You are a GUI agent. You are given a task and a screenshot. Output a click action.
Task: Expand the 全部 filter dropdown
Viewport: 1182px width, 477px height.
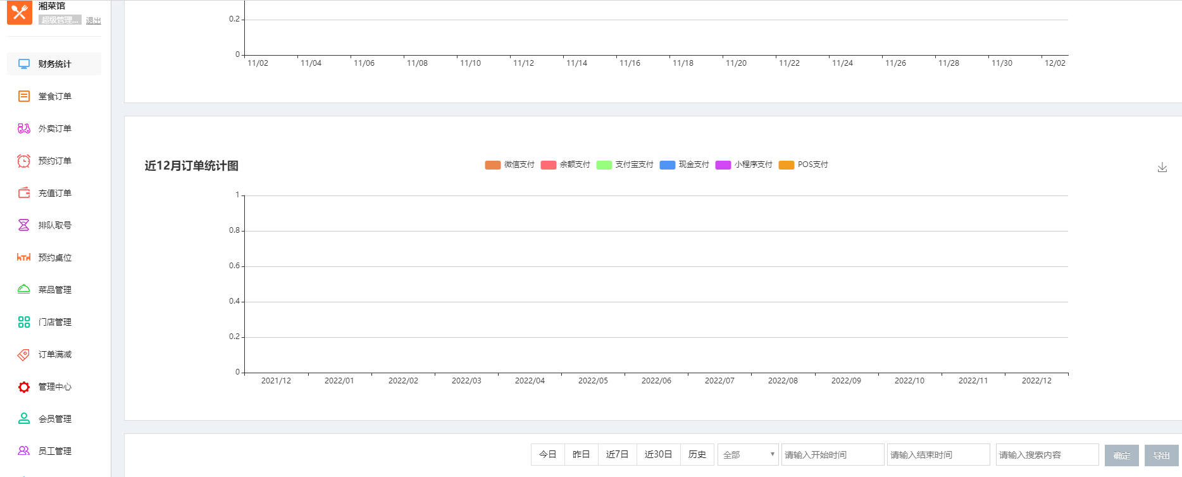coord(748,455)
